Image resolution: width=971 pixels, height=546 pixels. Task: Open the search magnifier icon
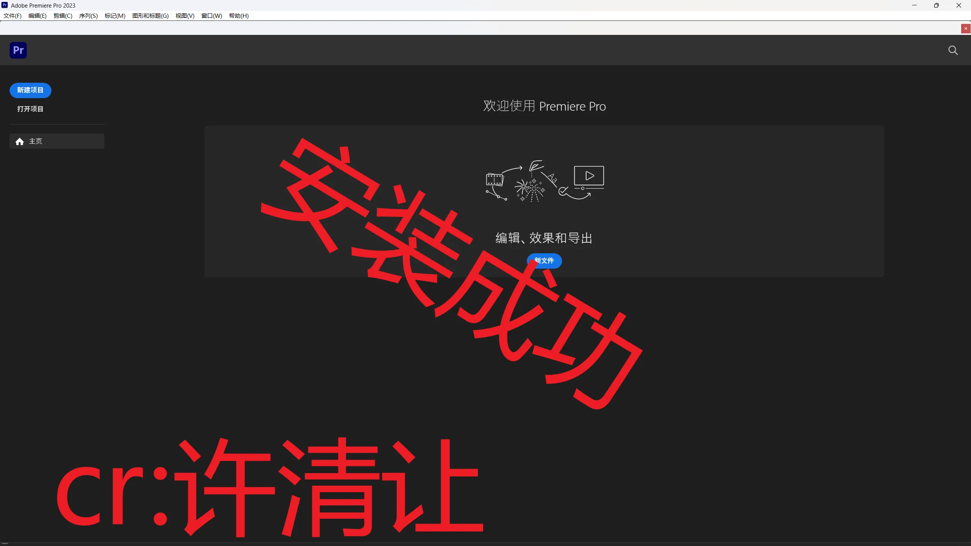pos(953,50)
